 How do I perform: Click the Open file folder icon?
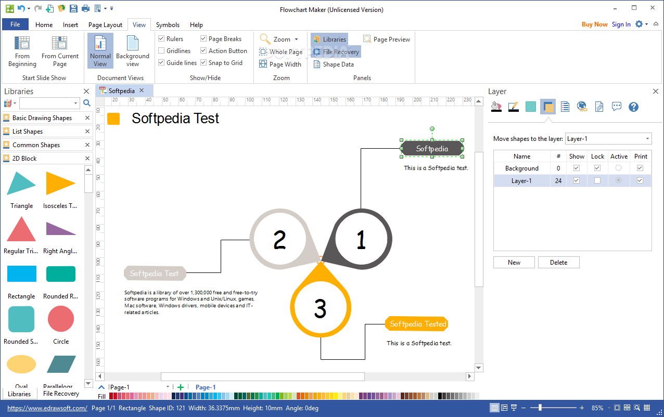coord(61,8)
